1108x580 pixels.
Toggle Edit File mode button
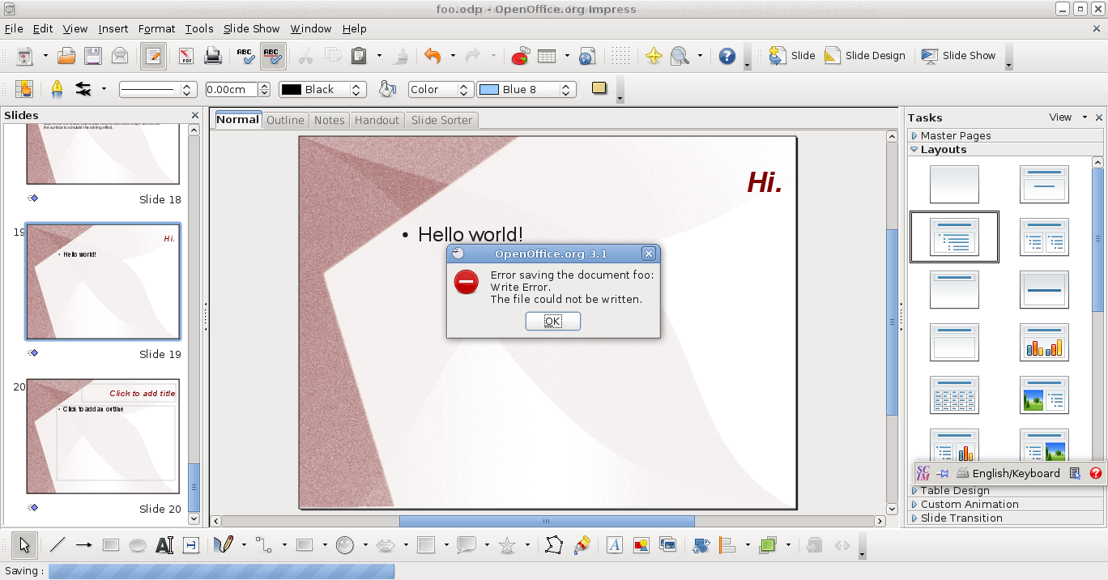coord(153,56)
